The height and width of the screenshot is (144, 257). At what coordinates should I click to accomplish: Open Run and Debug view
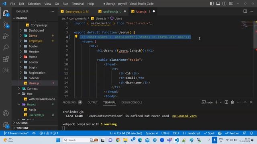[6, 36]
